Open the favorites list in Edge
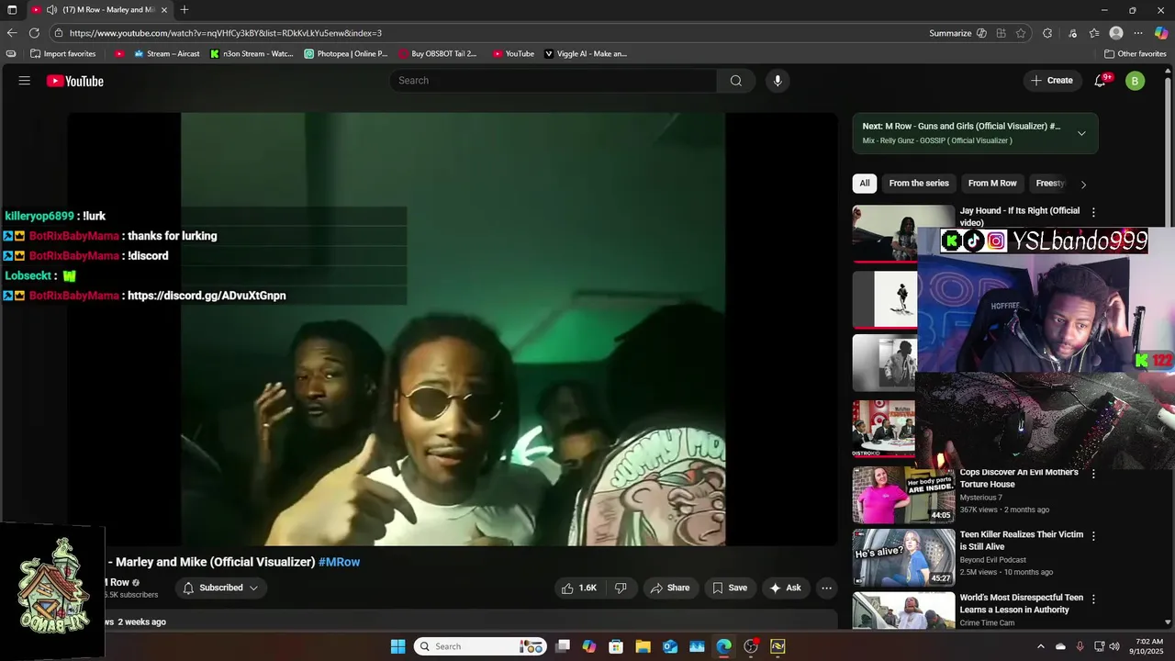Screen dimensions: 1175x661 coord(1094,33)
